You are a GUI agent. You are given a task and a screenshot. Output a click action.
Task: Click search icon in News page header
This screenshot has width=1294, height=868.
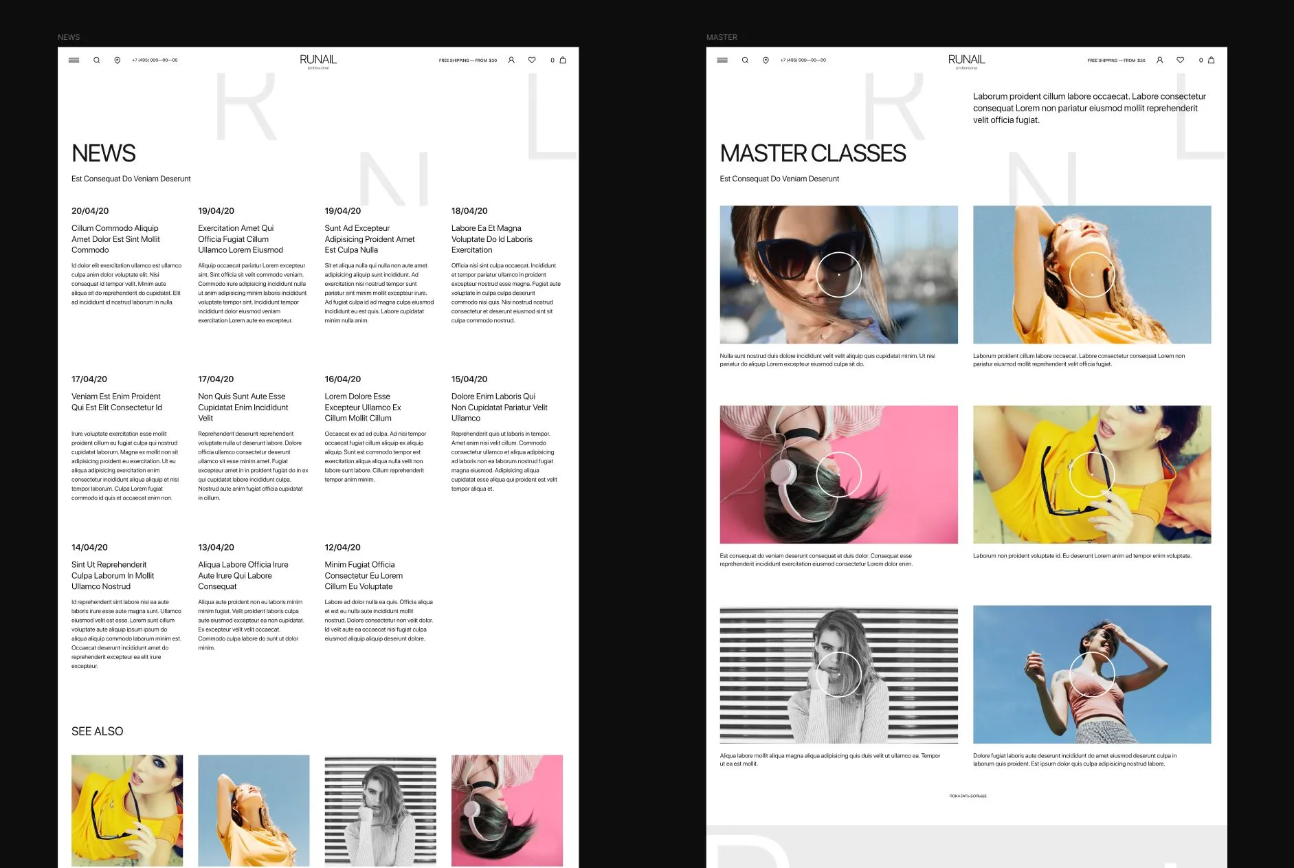(x=97, y=60)
